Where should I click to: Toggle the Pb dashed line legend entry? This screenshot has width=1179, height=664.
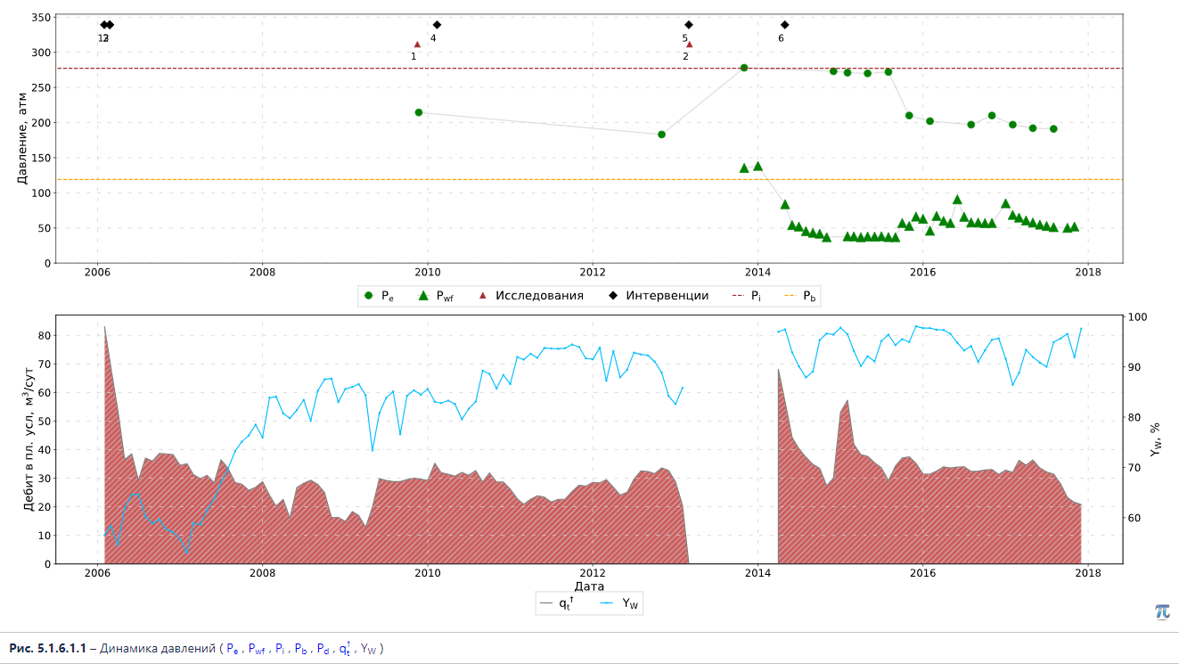pos(800,296)
